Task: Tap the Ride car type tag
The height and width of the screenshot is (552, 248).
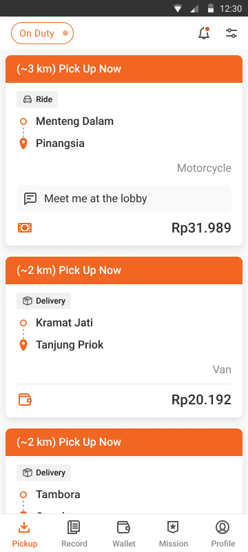Action: pyautogui.click(x=37, y=99)
